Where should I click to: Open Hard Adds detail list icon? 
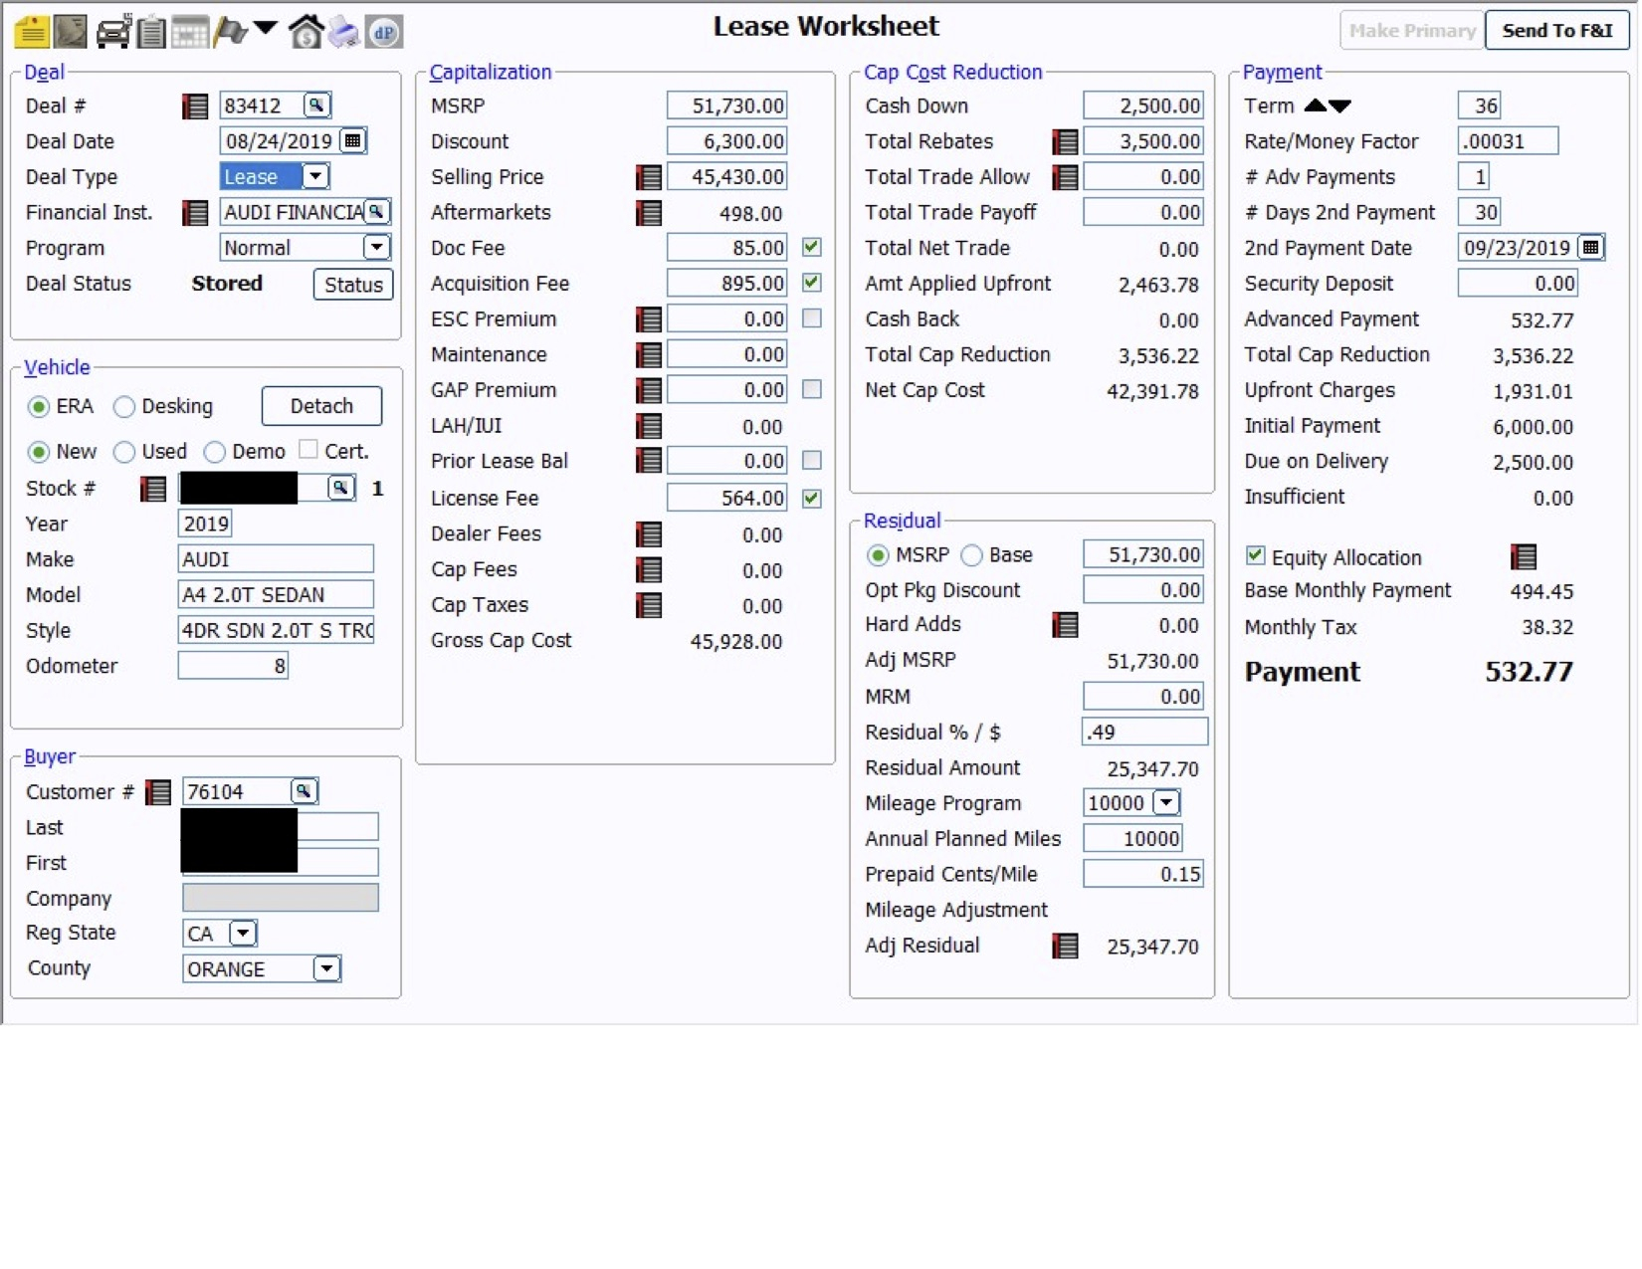[x=1066, y=625]
